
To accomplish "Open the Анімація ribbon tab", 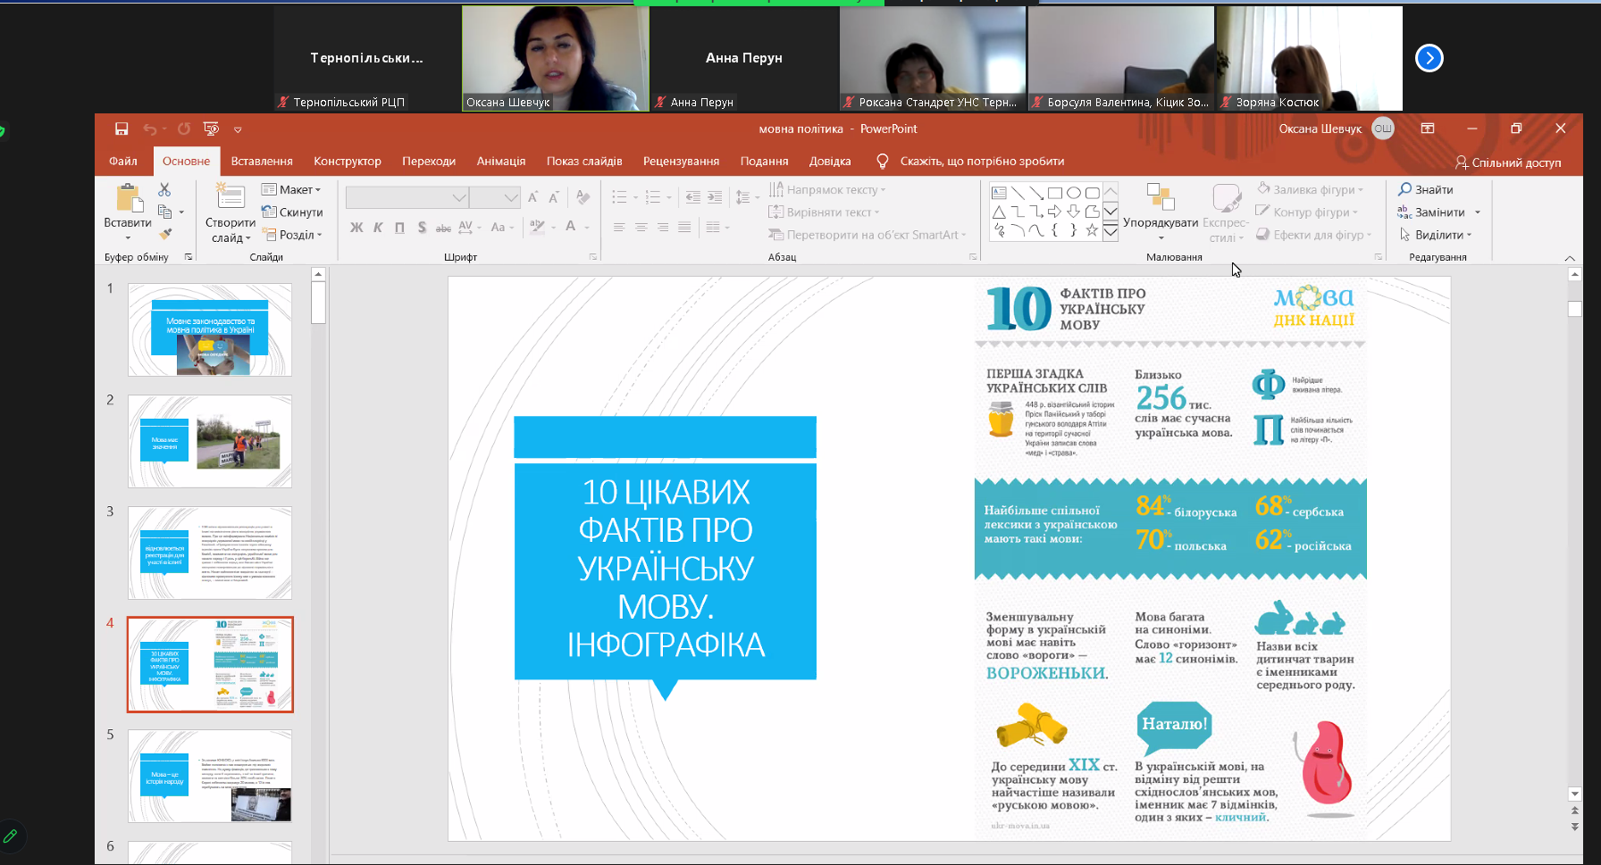I will [x=501, y=161].
